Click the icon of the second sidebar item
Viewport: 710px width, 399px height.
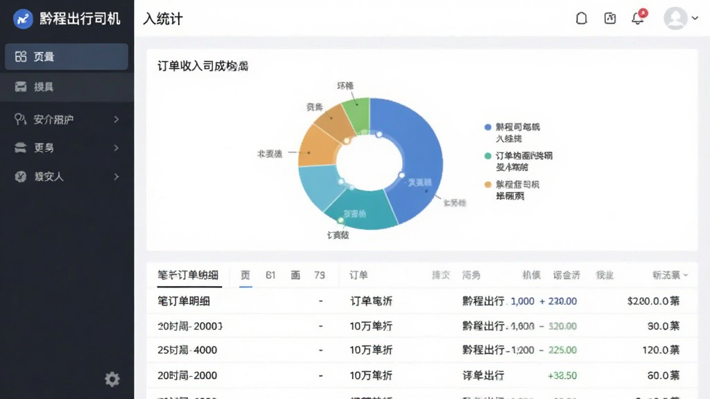click(x=20, y=87)
